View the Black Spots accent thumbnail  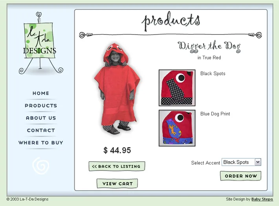[177, 88]
